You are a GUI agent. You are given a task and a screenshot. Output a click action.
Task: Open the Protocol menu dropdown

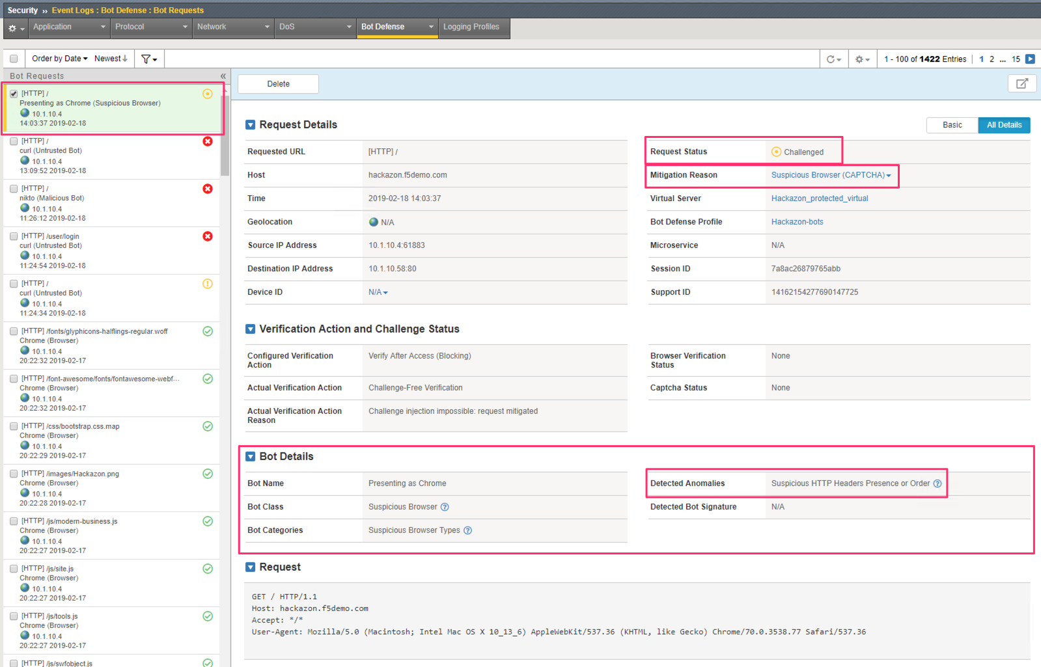151,27
